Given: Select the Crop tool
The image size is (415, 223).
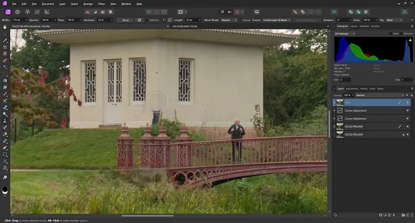Looking at the screenshot, I should pyautogui.click(x=5, y=47).
